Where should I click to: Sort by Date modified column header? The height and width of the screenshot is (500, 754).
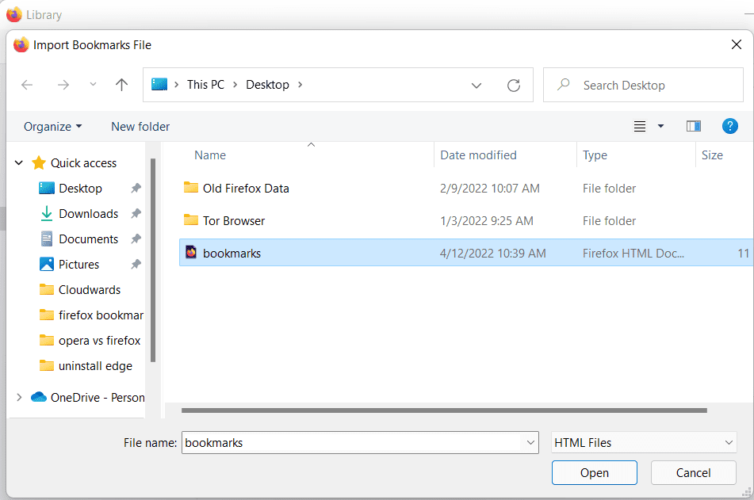[x=478, y=155]
